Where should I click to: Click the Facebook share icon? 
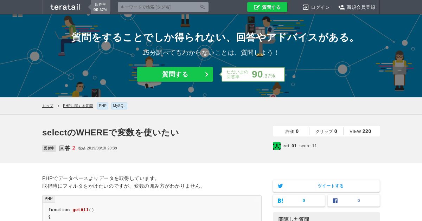(335, 201)
